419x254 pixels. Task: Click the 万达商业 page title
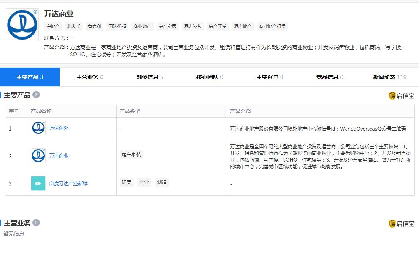tap(59, 14)
